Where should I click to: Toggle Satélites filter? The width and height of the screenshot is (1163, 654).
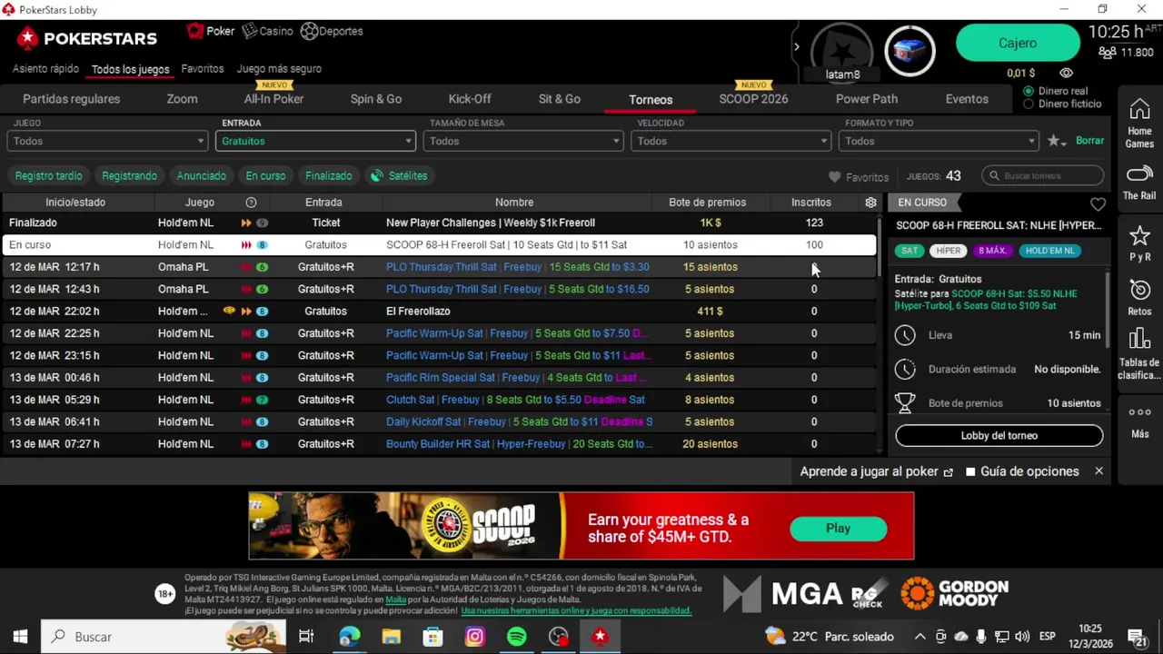click(x=399, y=175)
